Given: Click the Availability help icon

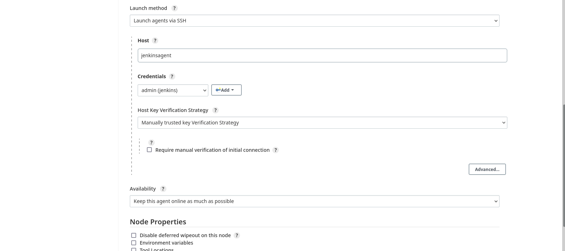Looking at the screenshot, I should [x=163, y=188].
